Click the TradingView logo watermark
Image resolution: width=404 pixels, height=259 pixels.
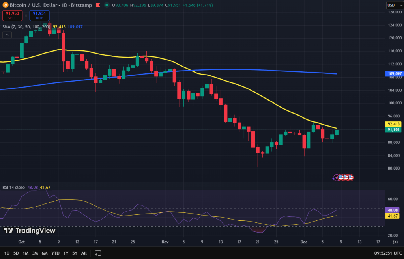click(x=30, y=231)
